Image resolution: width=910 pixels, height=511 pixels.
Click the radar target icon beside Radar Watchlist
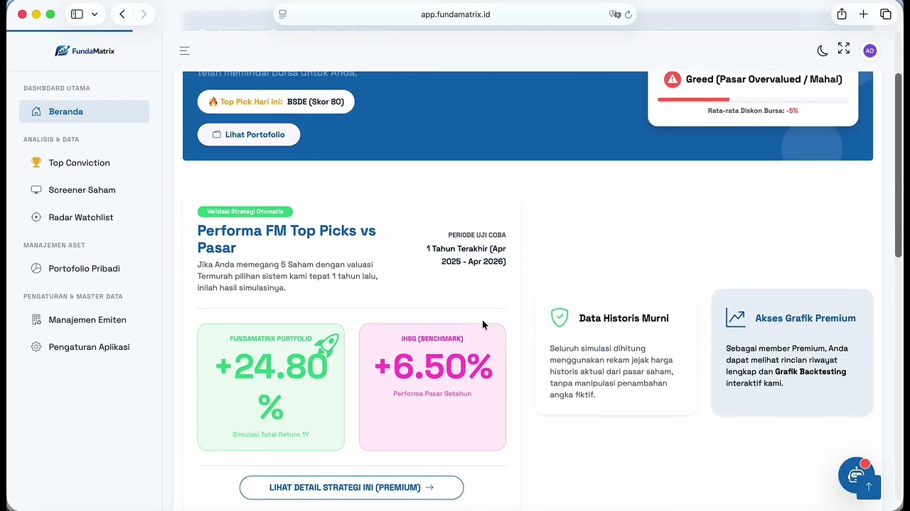pos(36,217)
